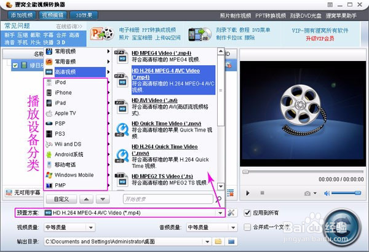Screen dimensions: 369x252
Task: Adjust the volume slider
Action: coord(346,193)
